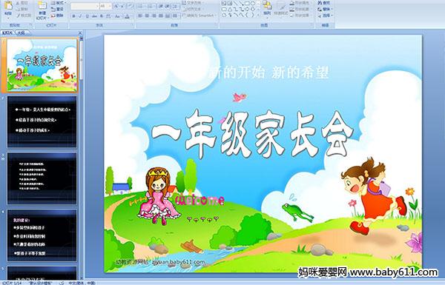The height and width of the screenshot is (285, 445).
Task: Click the New Slide icon
Action: click(x=42, y=8)
